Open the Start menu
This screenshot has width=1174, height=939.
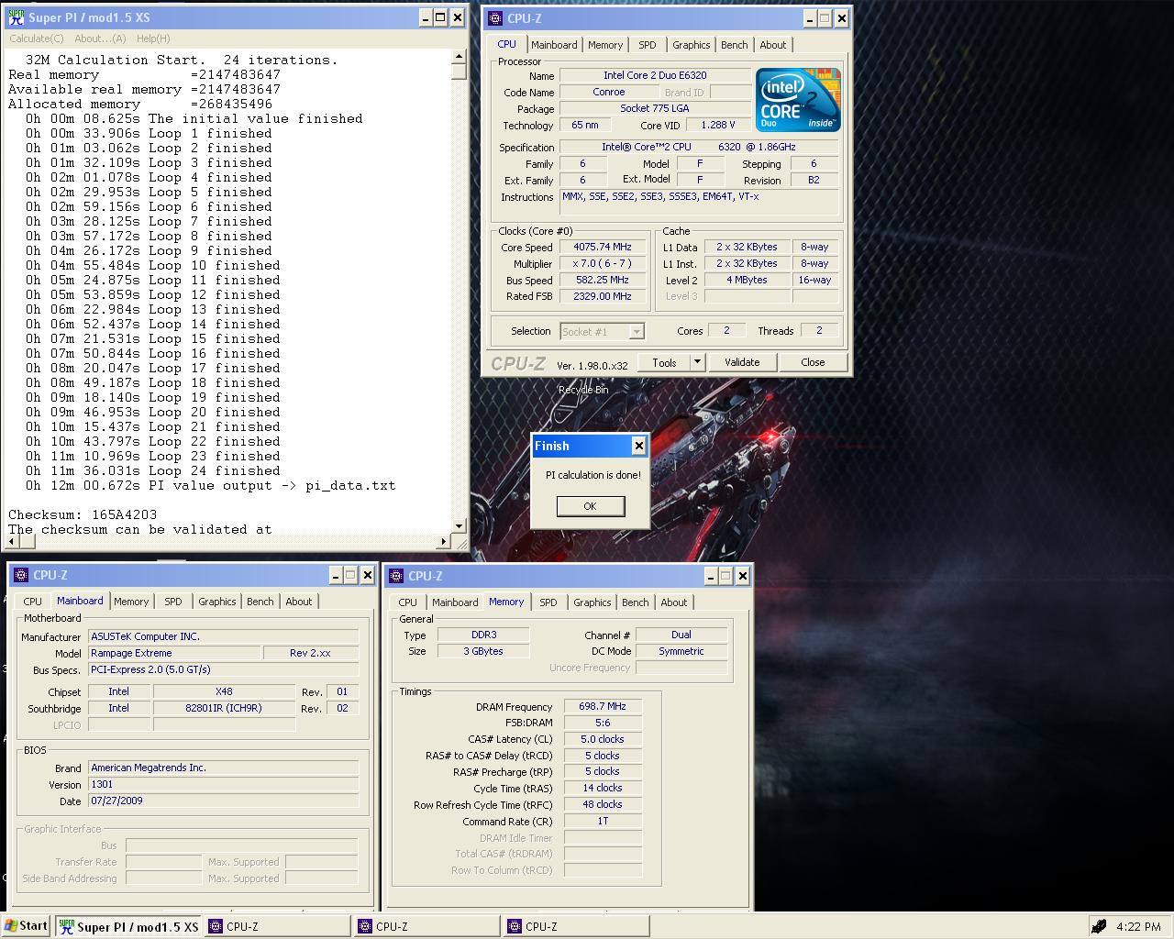pyautogui.click(x=26, y=925)
